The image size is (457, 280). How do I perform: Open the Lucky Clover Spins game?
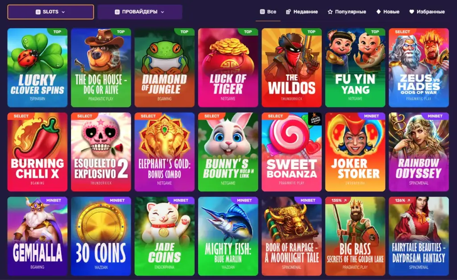click(37, 67)
